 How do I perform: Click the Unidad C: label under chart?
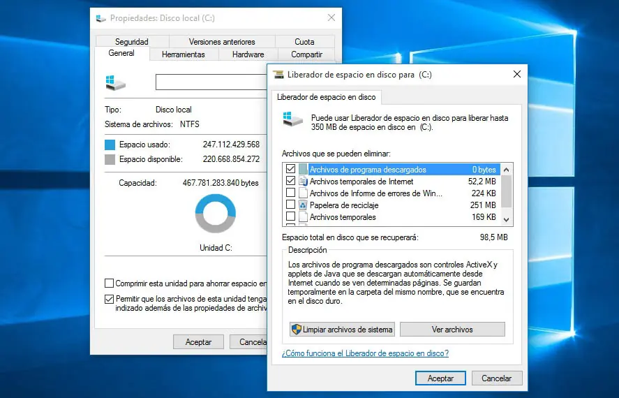(216, 248)
